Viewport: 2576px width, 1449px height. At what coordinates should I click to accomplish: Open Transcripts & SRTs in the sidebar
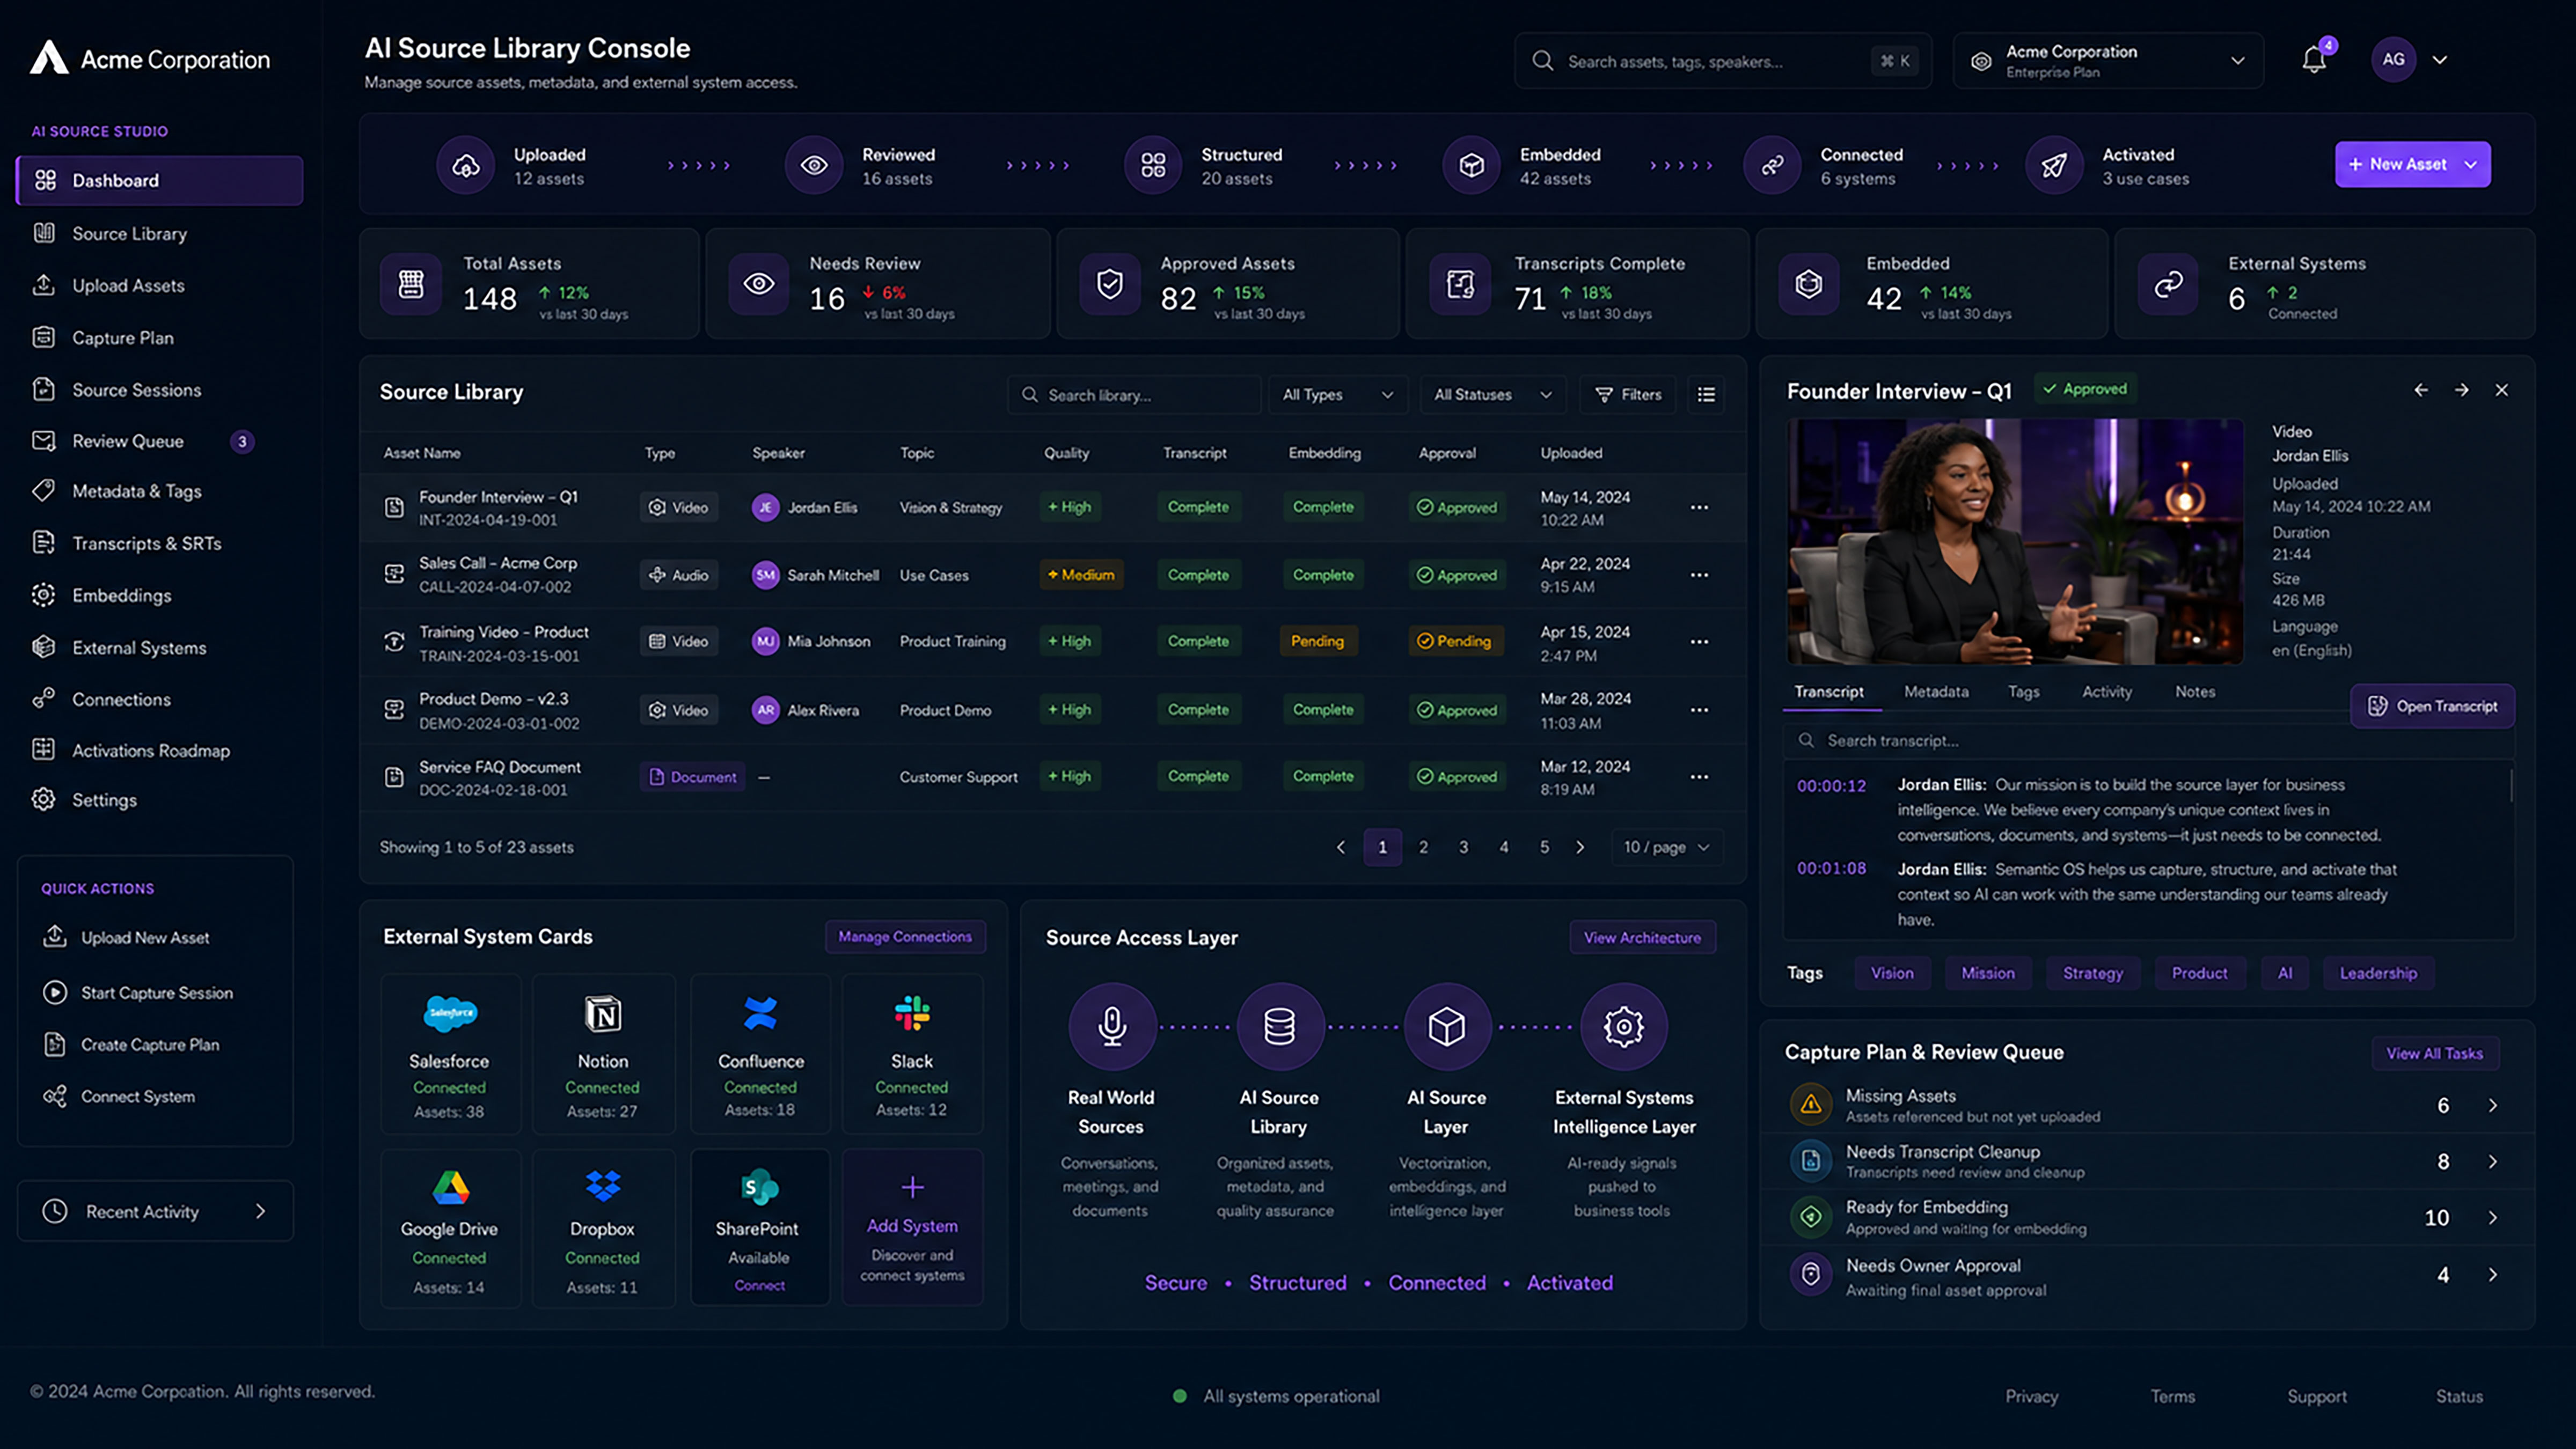coord(159,543)
